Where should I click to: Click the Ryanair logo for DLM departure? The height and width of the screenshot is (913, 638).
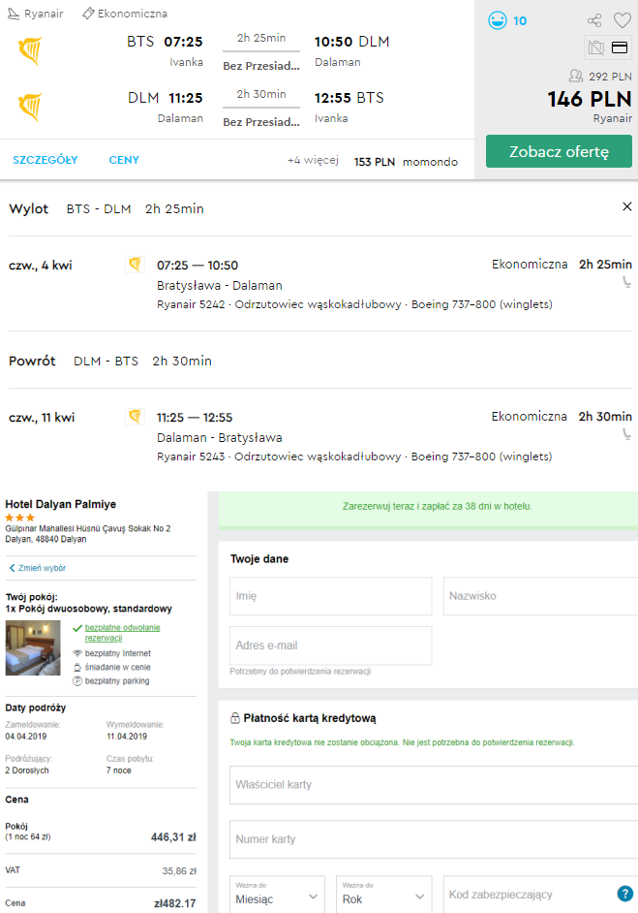[x=30, y=108]
